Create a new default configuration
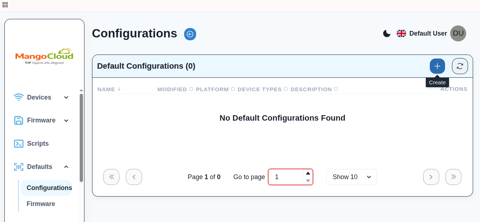The image size is (480, 222). (437, 66)
